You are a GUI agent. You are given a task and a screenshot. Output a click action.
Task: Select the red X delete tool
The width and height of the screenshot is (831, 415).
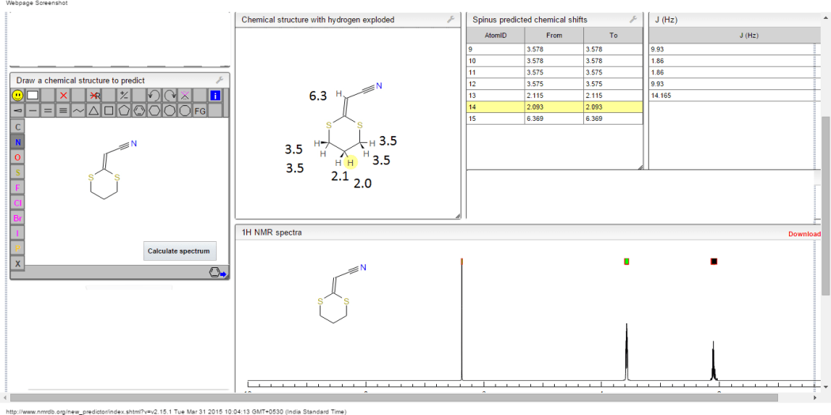tap(63, 95)
